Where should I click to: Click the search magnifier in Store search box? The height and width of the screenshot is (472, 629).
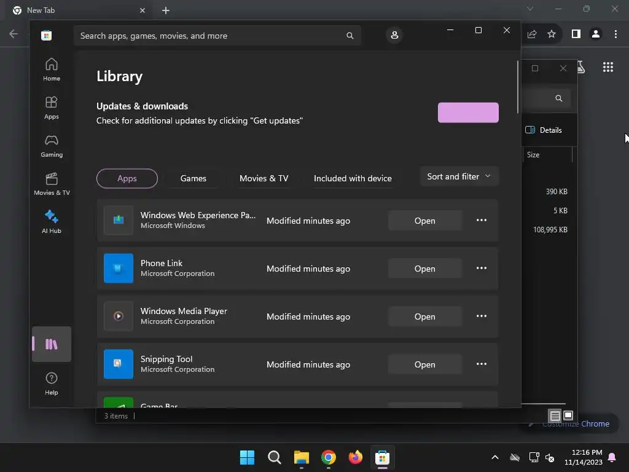point(350,36)
